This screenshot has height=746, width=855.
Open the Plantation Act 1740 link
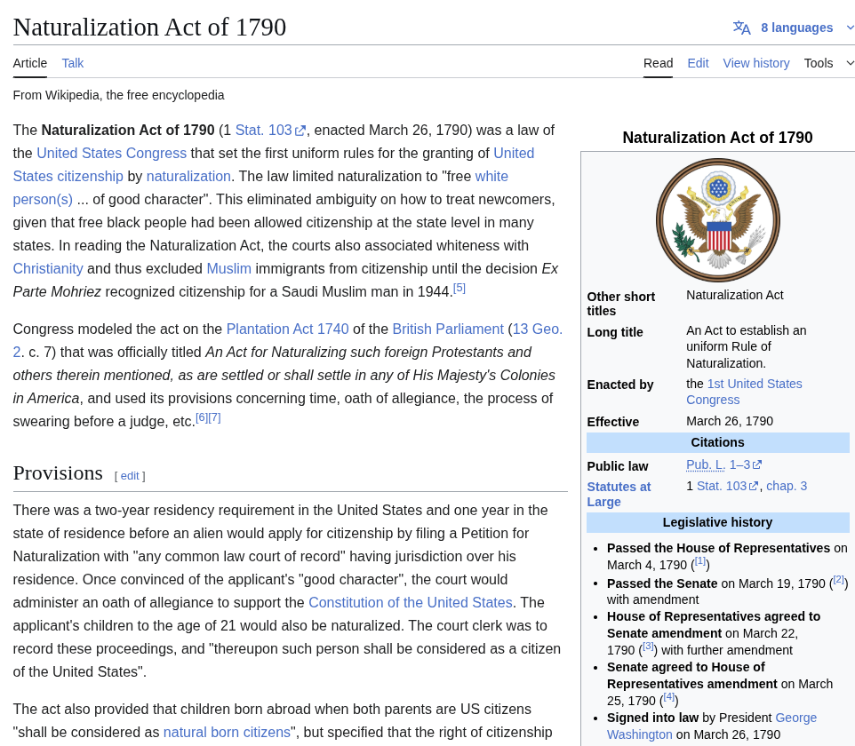click(x=287, y=329)
